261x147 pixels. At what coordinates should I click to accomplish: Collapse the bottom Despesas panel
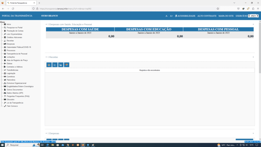pos(46,133)
